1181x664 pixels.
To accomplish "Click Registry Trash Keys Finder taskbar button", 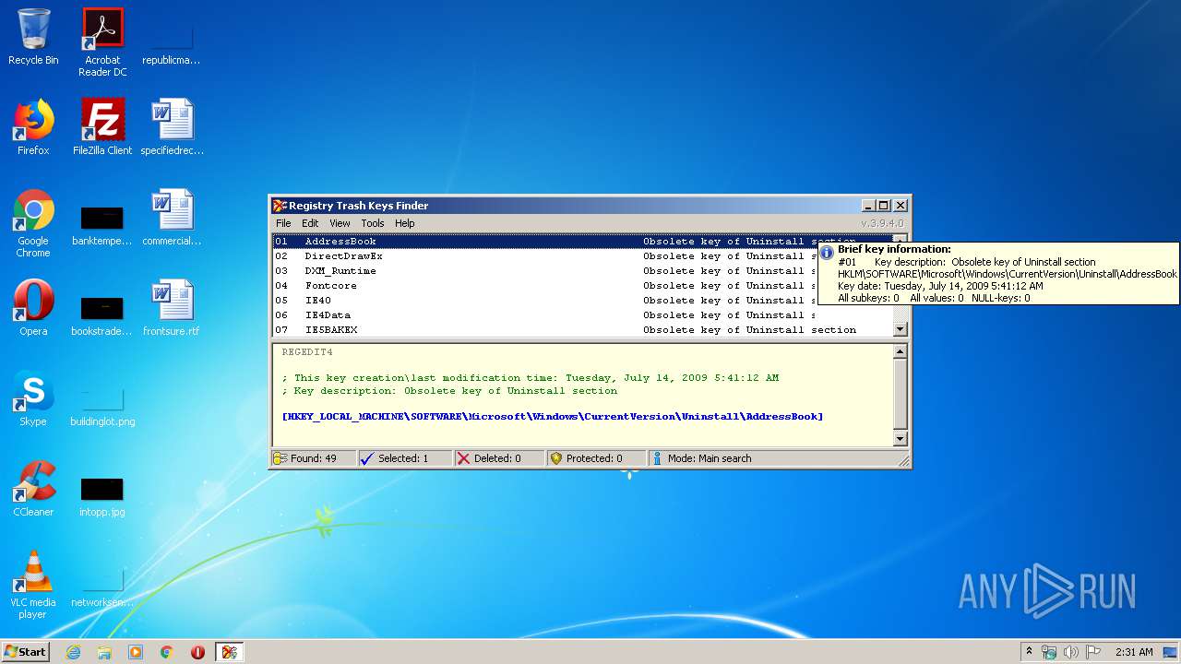I will 230,652.
